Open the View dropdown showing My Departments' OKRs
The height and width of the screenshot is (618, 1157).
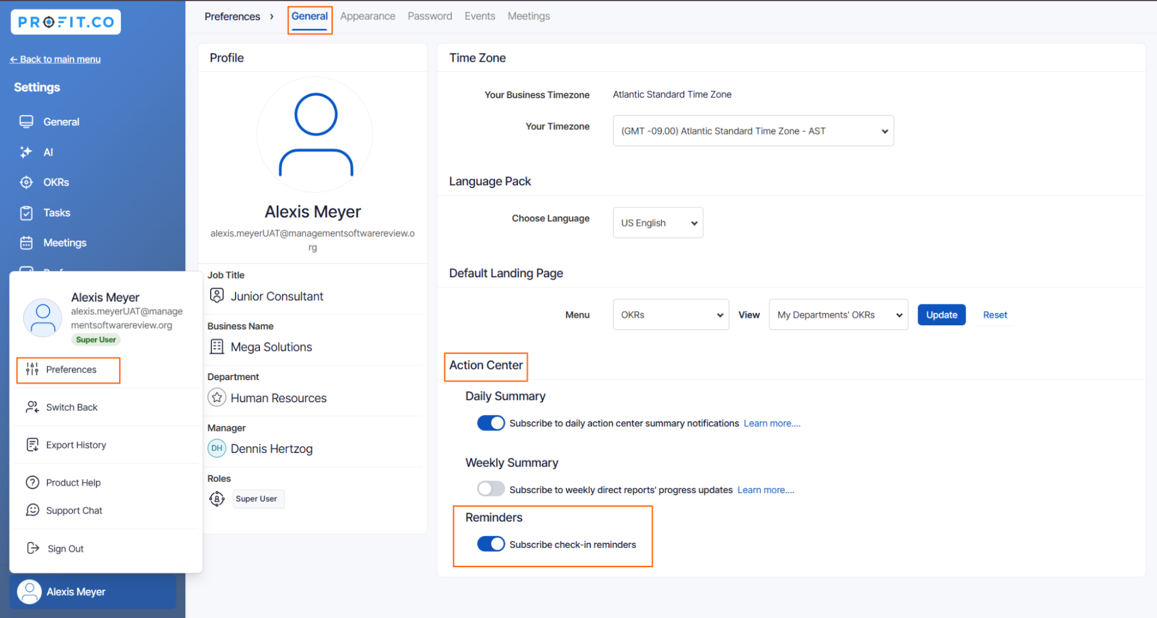tap(838, 315)
